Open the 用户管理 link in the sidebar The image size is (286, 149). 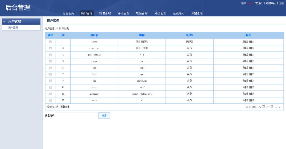click(x=13, y=28)
